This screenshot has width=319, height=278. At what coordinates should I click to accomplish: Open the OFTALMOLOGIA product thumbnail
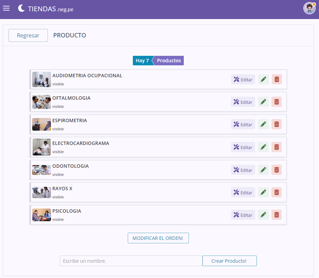41,102
